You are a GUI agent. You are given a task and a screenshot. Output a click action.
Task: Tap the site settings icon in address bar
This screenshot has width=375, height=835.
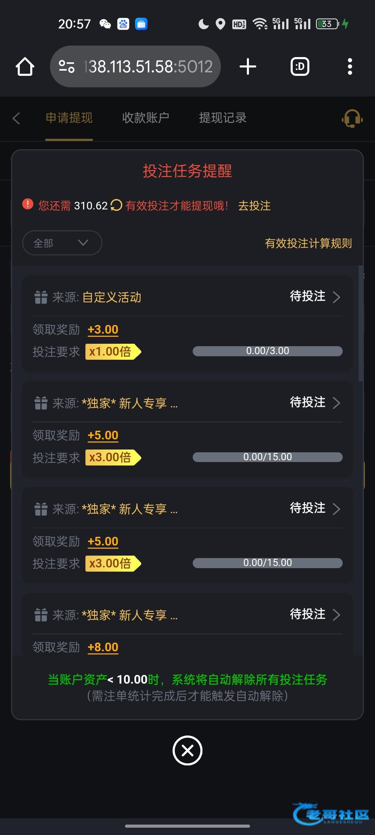67,66
